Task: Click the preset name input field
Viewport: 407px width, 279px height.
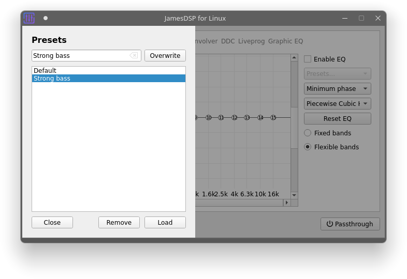Action: point(86,55)
